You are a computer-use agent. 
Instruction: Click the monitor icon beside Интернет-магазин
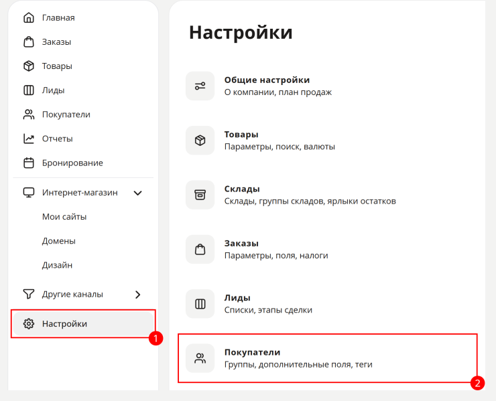tap(29, 192)
